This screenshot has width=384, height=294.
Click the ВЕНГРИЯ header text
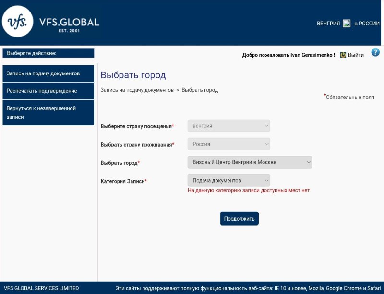point(328,24)
